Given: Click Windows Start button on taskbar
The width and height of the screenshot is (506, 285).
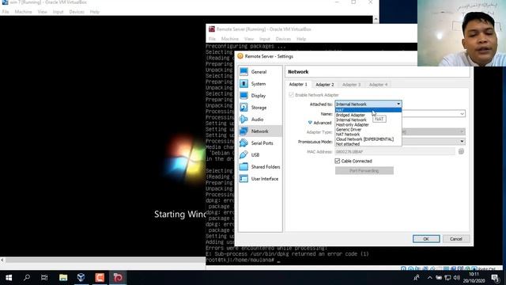Looking at the screenshot, I should pyautogui.click(x=9, y=278).
